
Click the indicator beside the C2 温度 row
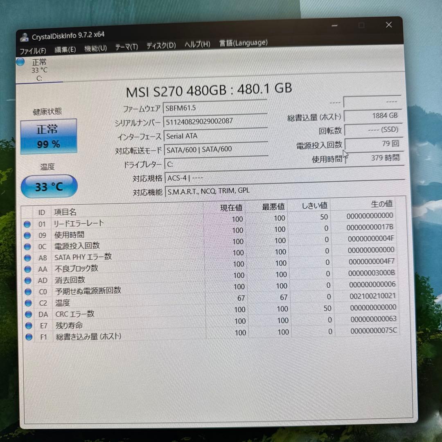click(x=28, y=303)
